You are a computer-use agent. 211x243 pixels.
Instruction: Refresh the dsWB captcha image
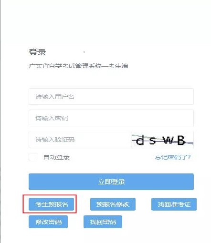click(x=162, y=140)
